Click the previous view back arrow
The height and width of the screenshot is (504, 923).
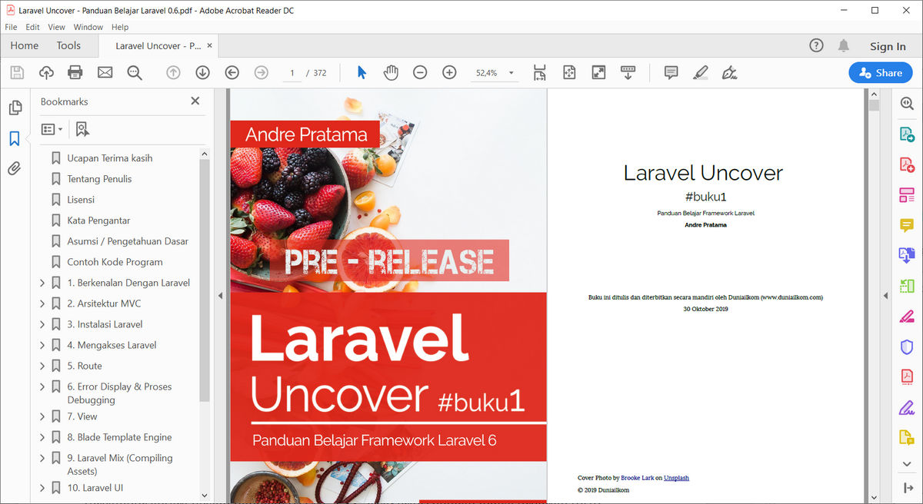point(232,73)
